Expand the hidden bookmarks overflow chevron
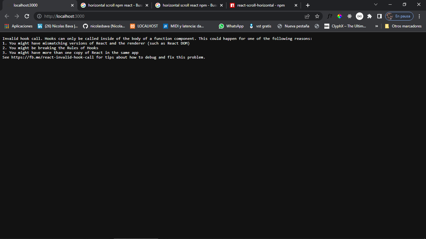This screenshot has width=426, height=239. (x=376, y=26)
